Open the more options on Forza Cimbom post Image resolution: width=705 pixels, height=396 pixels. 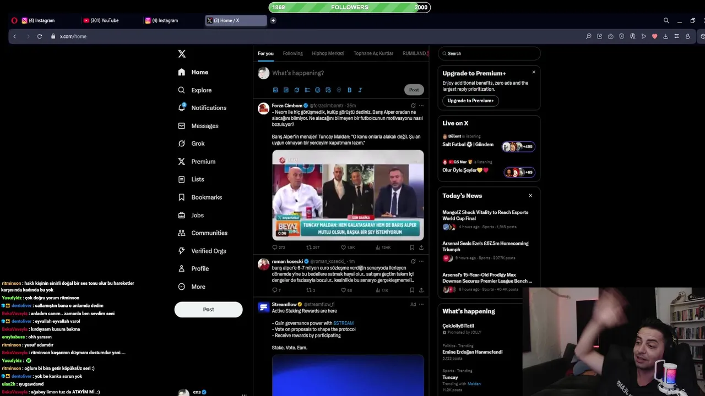coord(421,106)
